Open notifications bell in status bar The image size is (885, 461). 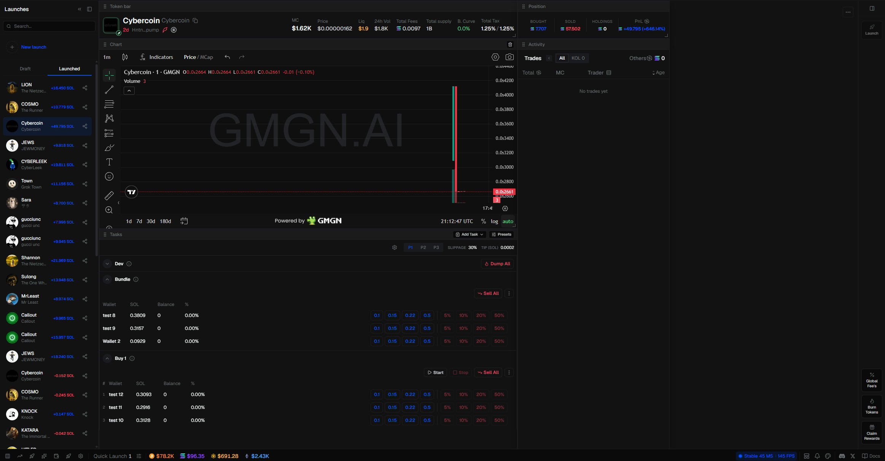point(817,456)
